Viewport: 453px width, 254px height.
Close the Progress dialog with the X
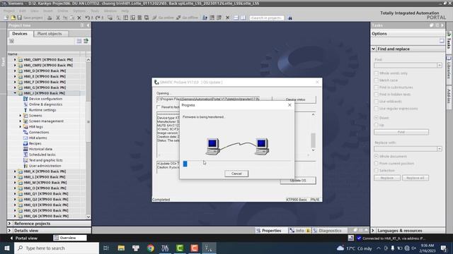(x=289, y=105)
